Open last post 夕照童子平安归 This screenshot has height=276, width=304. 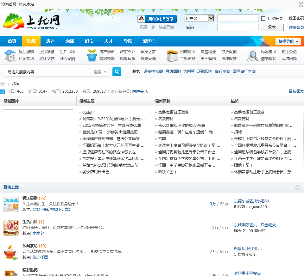tap(247, 273)
